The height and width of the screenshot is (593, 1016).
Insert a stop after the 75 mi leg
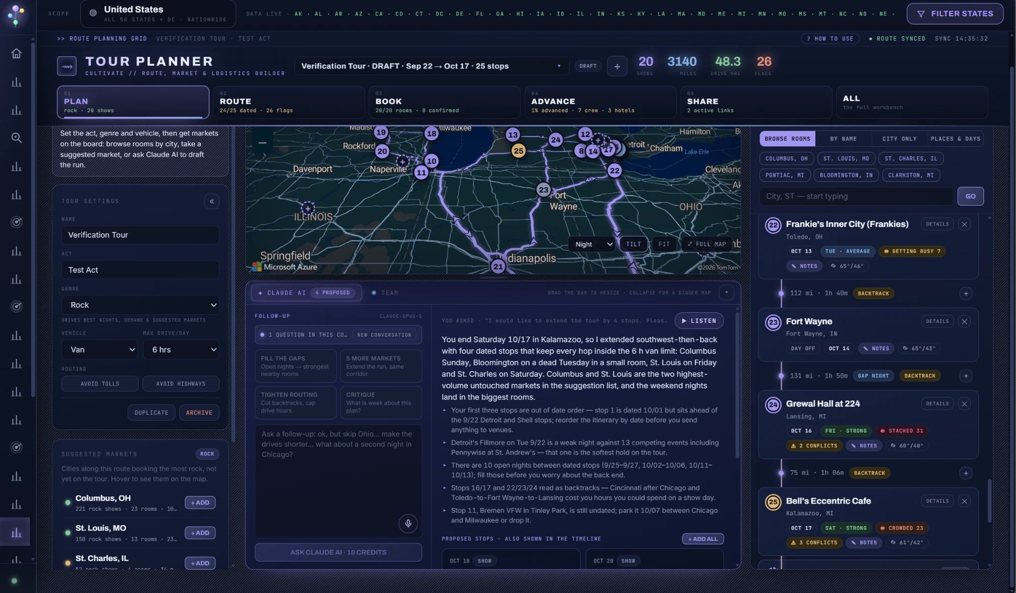point(966,473)
